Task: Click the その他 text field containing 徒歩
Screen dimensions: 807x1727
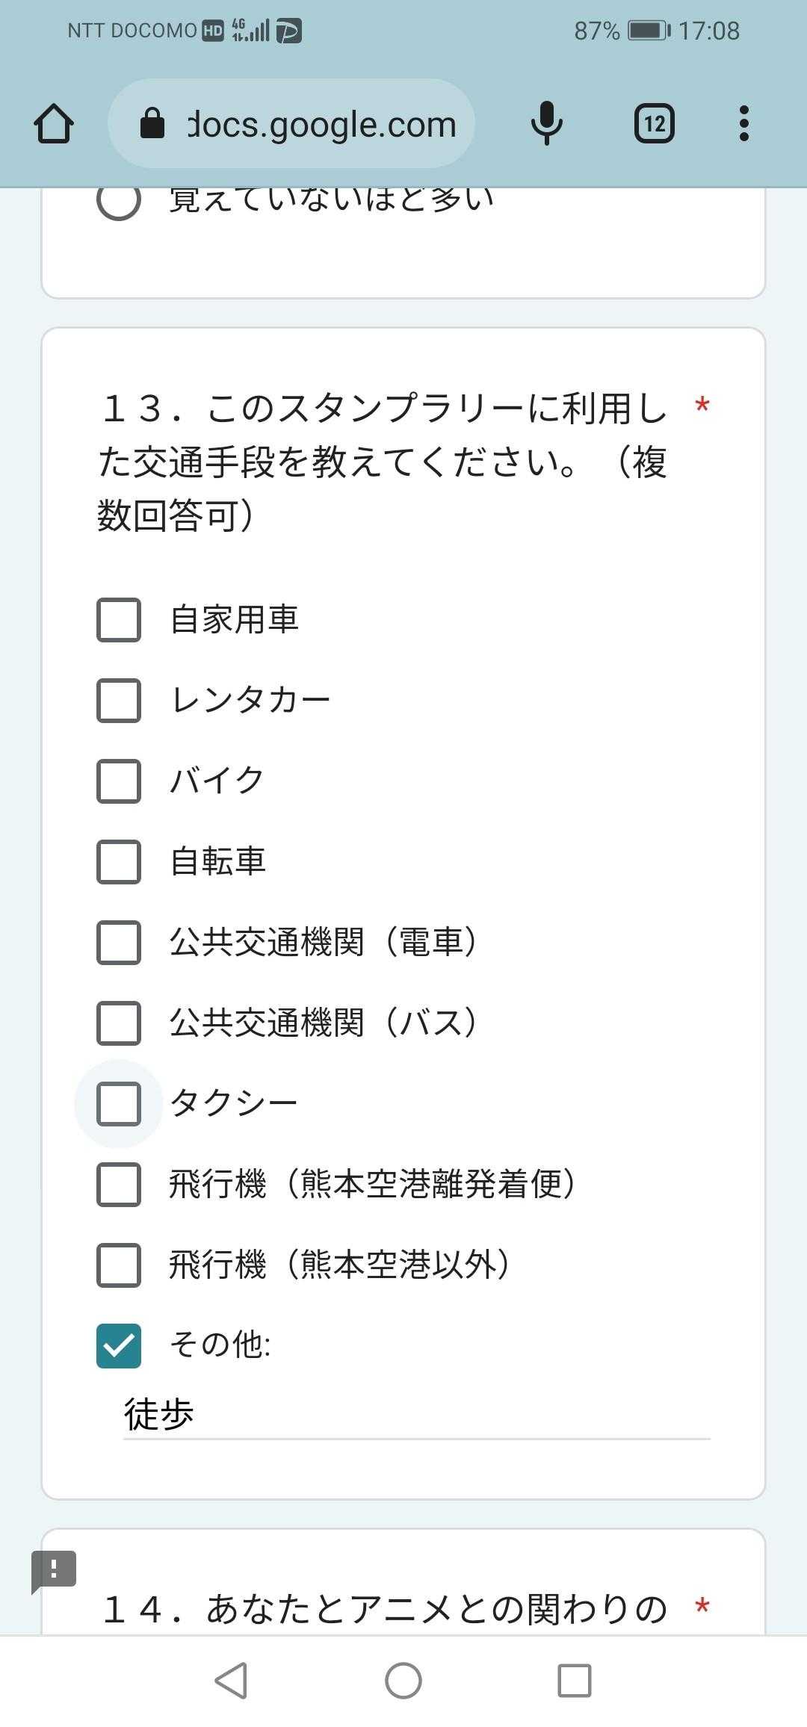Action: coord(415,1415)
